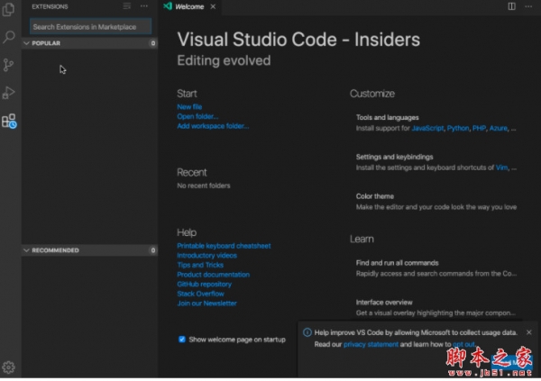This screenshot has width=541, height=381.
Task: Collapse the Popular section
Action: (x=89, y=43)
